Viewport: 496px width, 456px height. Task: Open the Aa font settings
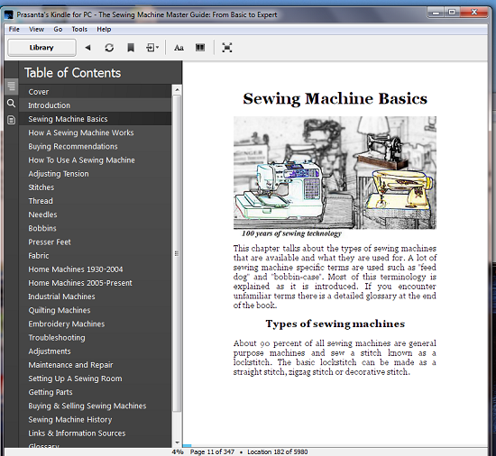(x=179, y=48)
